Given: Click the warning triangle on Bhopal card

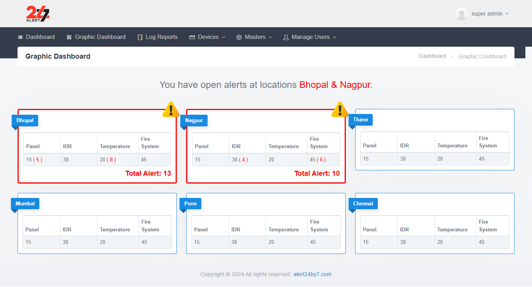Looking at the screenshot, I should tap(171, 110).
